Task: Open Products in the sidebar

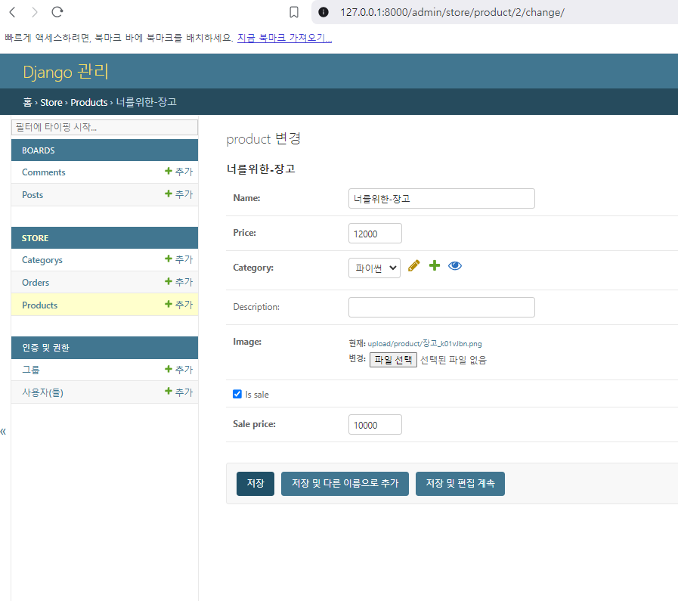Action: [x=40, y=305]
